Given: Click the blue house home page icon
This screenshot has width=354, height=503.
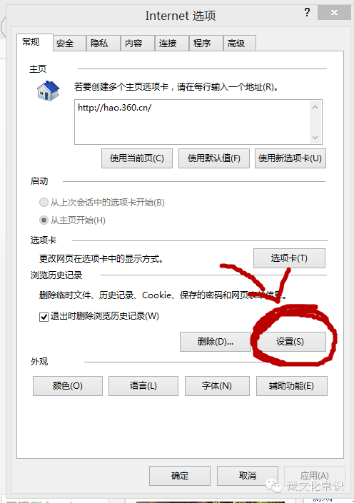Looking at the screenshot, I should pyautogui.click(x=48, y=91).
